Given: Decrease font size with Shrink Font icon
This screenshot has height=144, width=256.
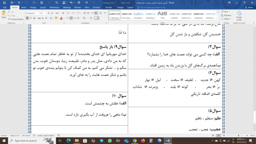Looking at the screenshot, I should [52, 13].
